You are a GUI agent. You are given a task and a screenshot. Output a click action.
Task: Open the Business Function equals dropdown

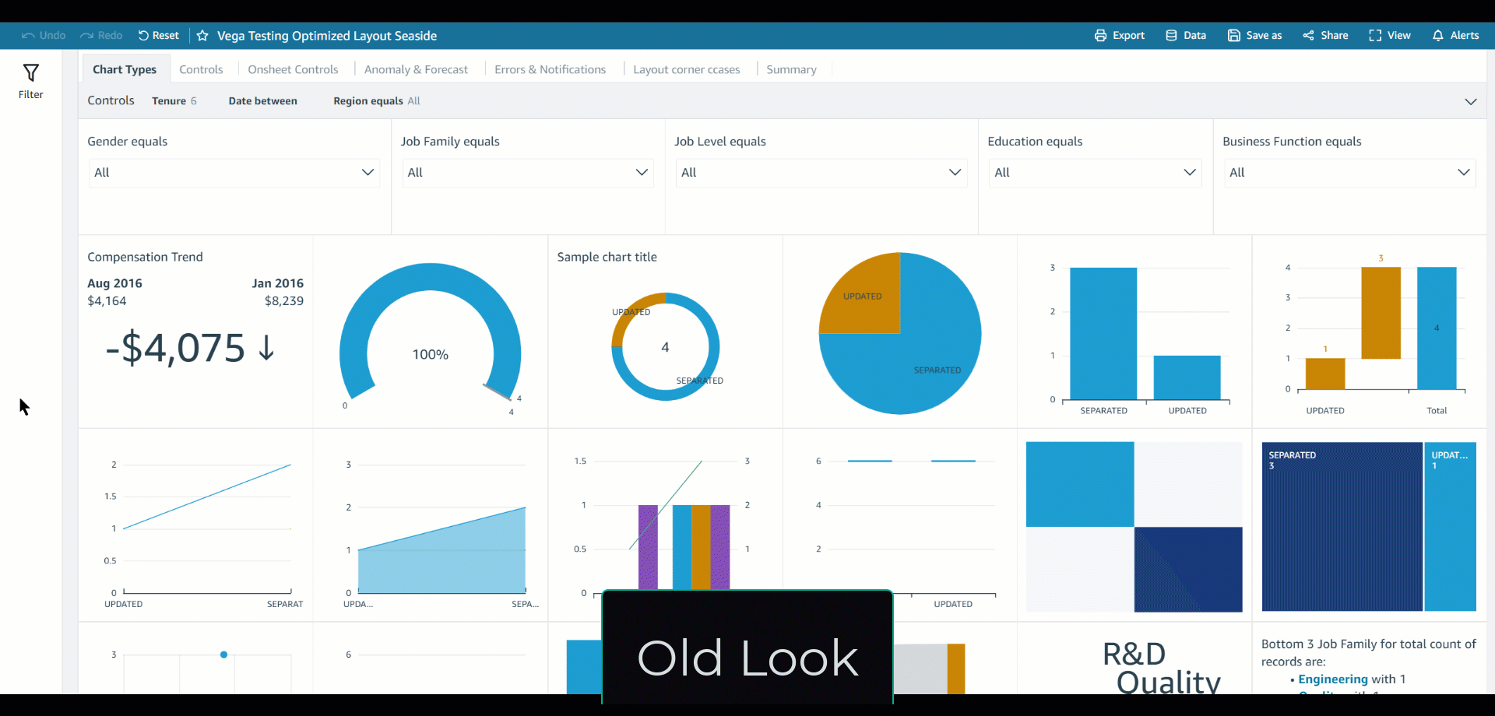(x=1349, y=173)
